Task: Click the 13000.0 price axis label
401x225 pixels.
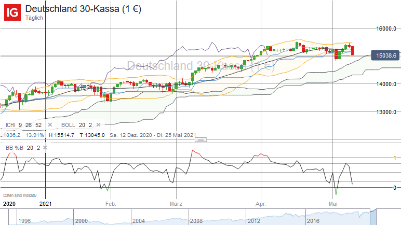Action: click(386, 112)
